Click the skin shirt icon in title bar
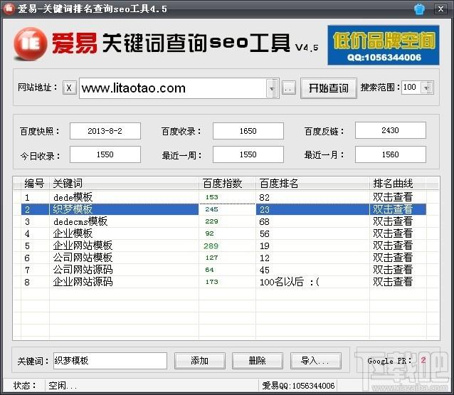 [x=419, y=9]
